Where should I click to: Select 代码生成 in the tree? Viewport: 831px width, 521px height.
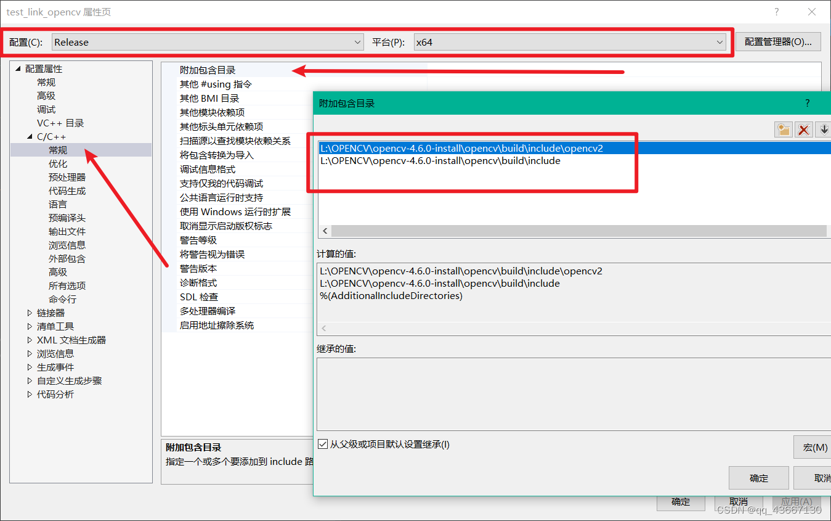(x=67, y=191)
